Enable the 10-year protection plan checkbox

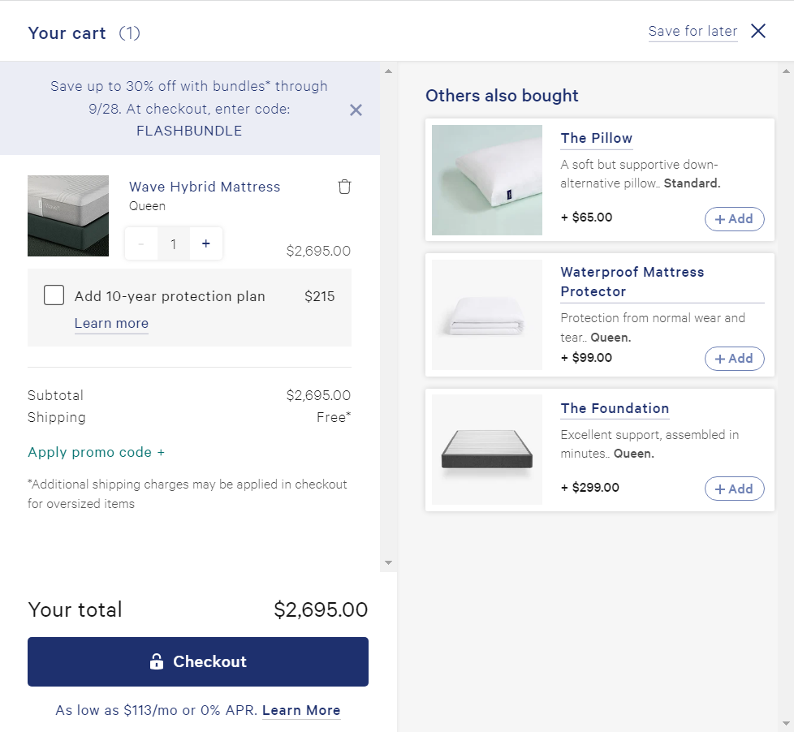click(54, 295)
